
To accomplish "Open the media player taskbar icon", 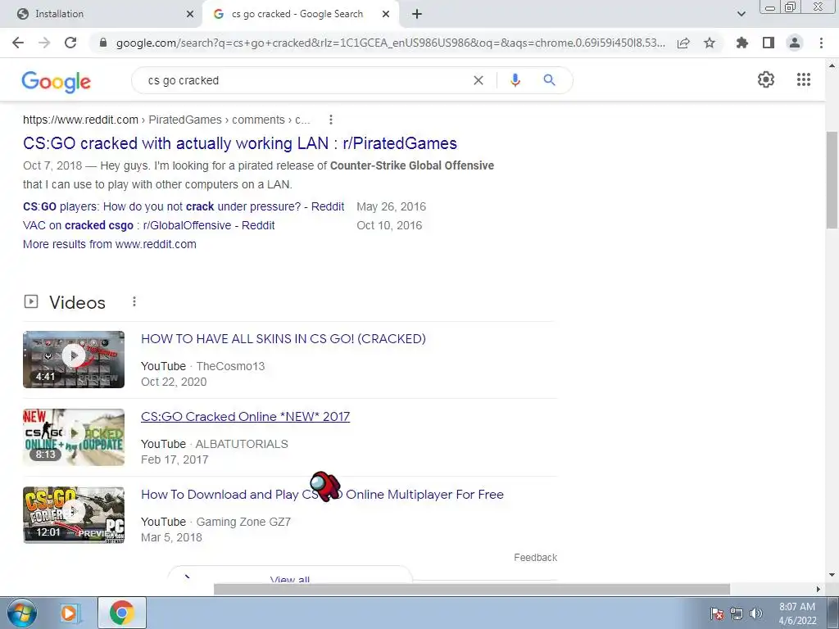I will coord(70,613).
